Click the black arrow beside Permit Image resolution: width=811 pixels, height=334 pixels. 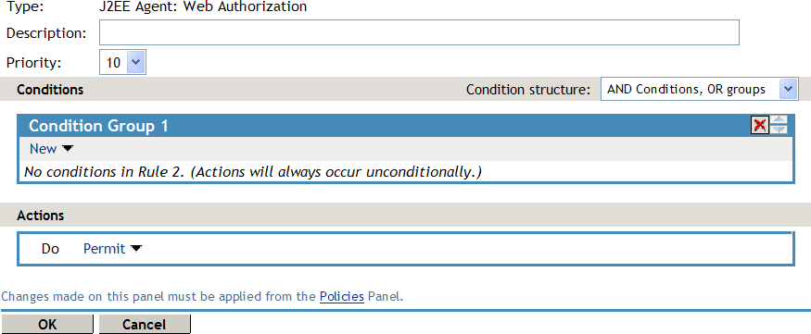[136, 249]
